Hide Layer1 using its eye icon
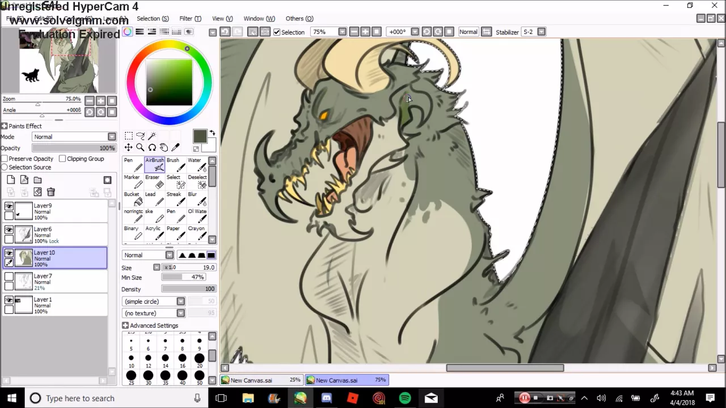Viewport: 726px width, 408px height. 9,300
